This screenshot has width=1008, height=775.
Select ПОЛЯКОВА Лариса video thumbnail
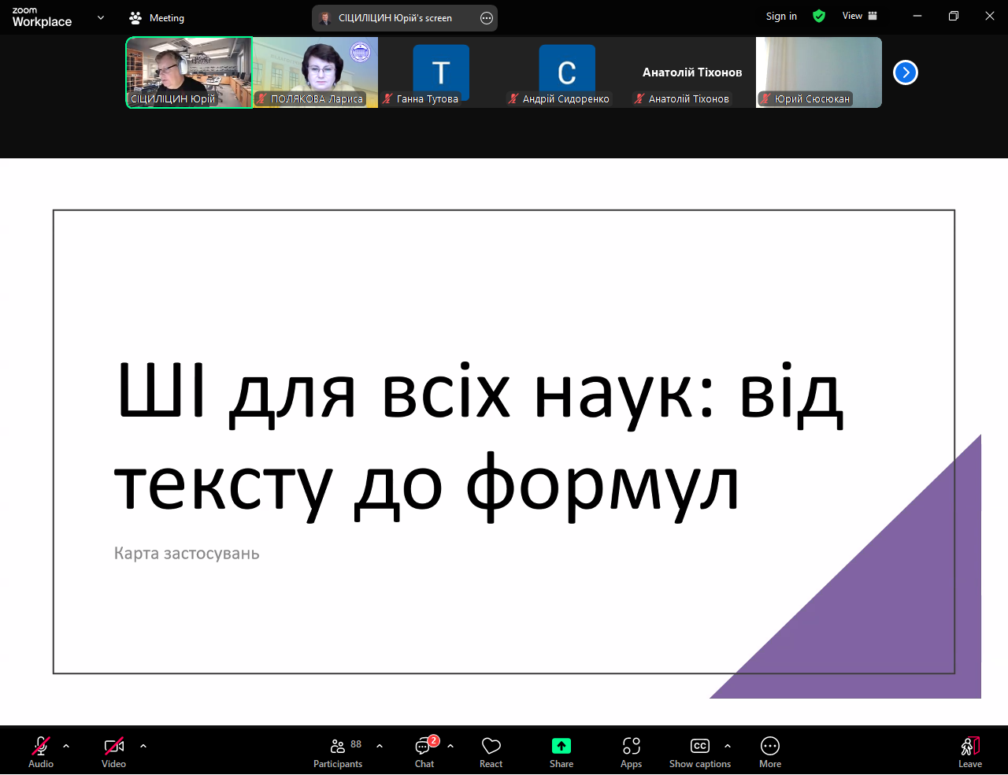click(315, 72)
